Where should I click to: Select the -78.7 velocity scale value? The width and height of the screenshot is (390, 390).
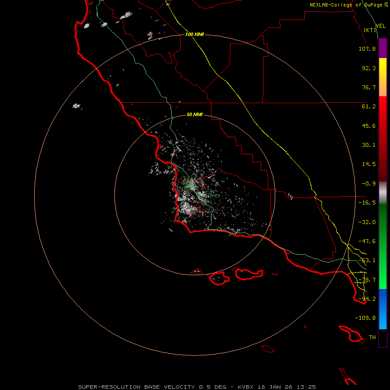point(367,280)
